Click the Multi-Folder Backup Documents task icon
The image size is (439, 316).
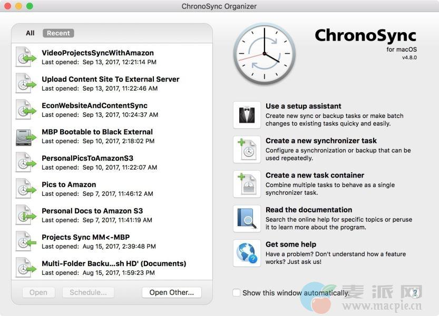click(26, 268)
